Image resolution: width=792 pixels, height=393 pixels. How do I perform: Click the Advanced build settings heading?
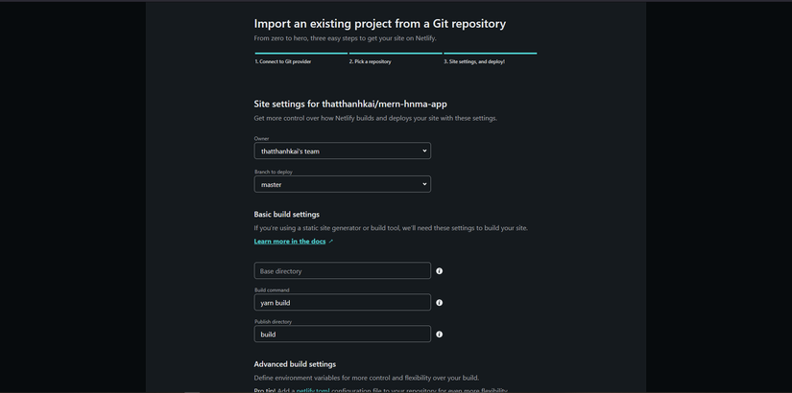[x=295, y=364]
